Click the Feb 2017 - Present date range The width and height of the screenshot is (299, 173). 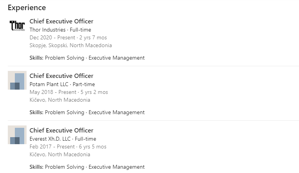[68, 147]
